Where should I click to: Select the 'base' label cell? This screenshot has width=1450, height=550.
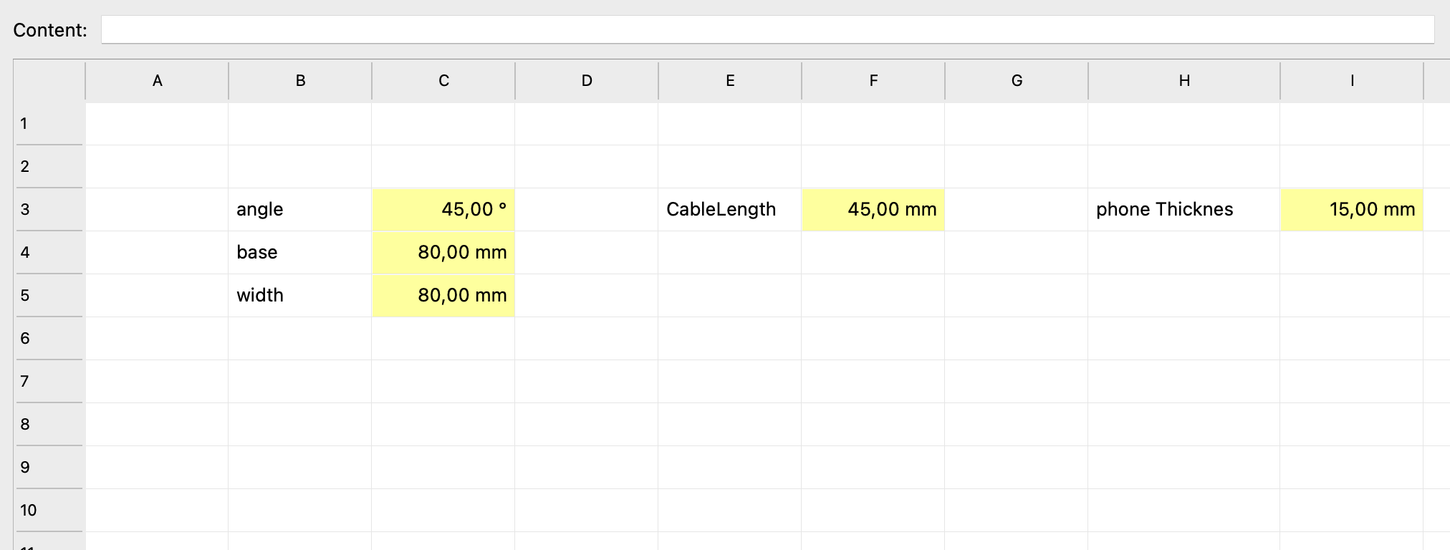299,252
